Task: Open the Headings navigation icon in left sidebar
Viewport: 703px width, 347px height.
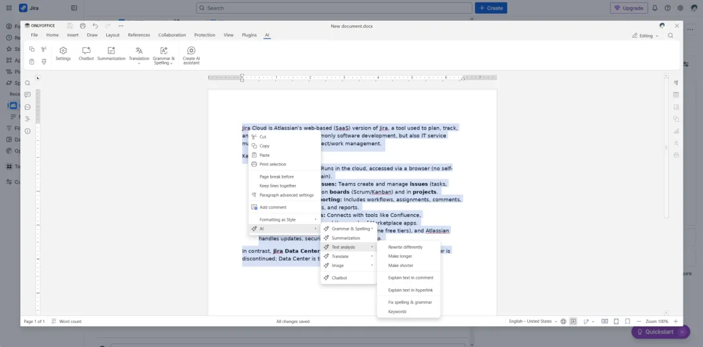Action: [27, 118]
